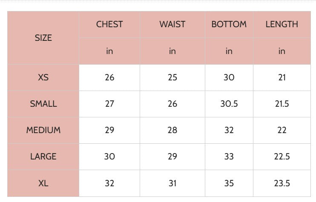Click the WAIST column header
The image size is (316, 202).
tap(172, 24)
